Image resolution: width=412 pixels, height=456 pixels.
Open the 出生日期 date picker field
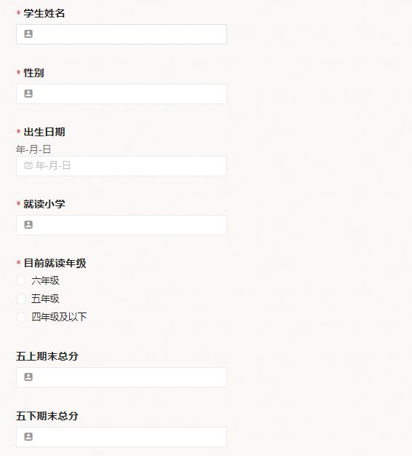click(122, 166)
